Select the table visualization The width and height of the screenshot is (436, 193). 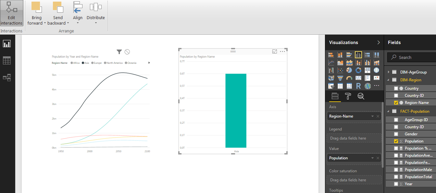pos(340,86)
